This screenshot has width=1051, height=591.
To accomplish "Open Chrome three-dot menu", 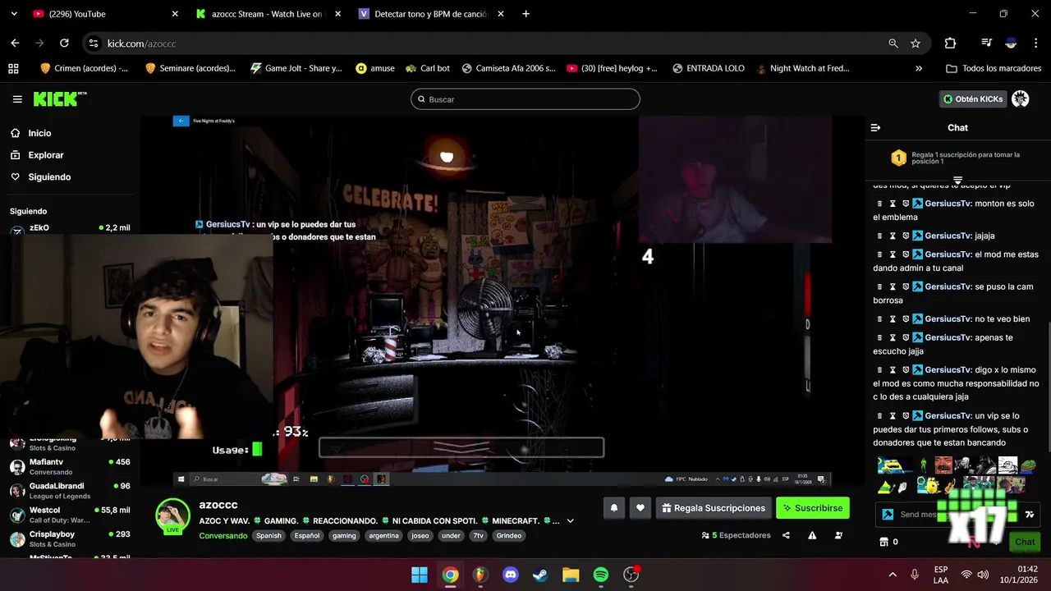I will tap(1035, 44).
